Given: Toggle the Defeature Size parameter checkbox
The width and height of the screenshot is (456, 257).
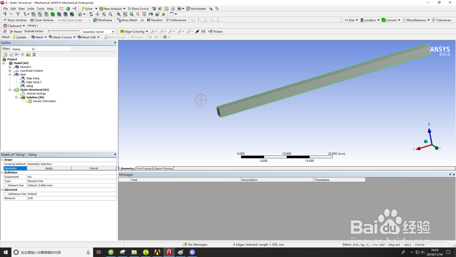Looking at the screenshot, I should tap(6, 194).
